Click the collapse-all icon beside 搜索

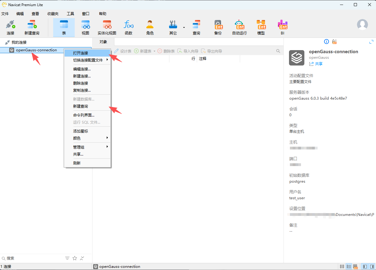82,258
